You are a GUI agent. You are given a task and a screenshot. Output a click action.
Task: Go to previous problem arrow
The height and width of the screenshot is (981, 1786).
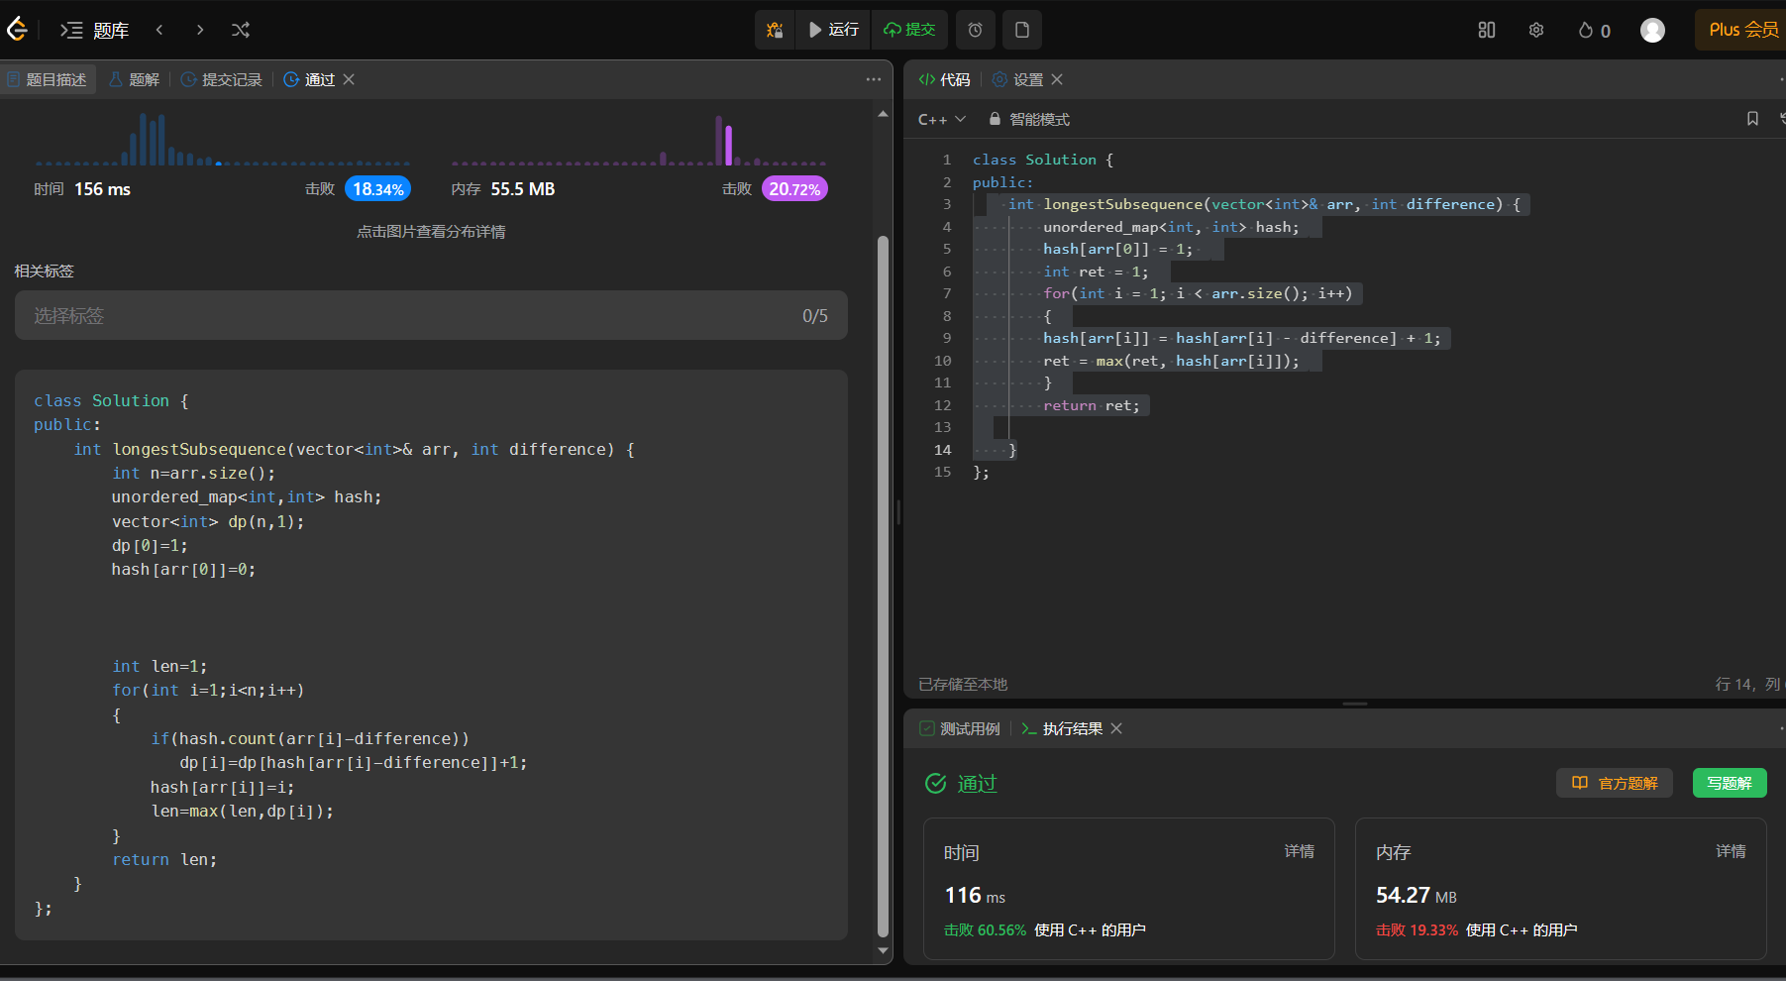point(159,30)
